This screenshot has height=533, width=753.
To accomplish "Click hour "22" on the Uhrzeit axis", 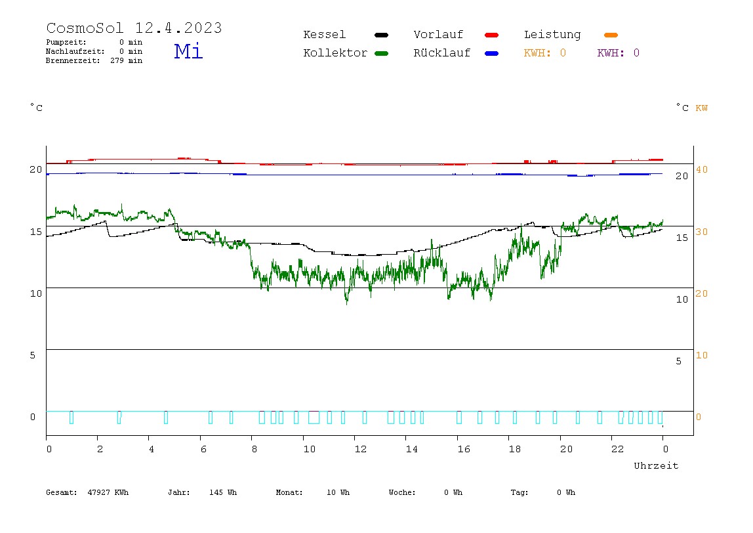I will [x=618, y=450].
